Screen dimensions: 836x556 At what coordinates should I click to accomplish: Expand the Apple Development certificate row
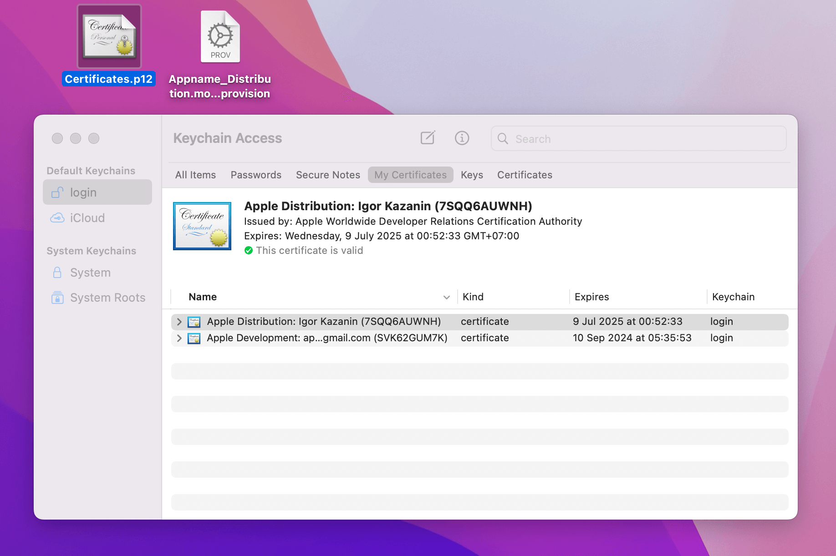click(x=179, y=338)
